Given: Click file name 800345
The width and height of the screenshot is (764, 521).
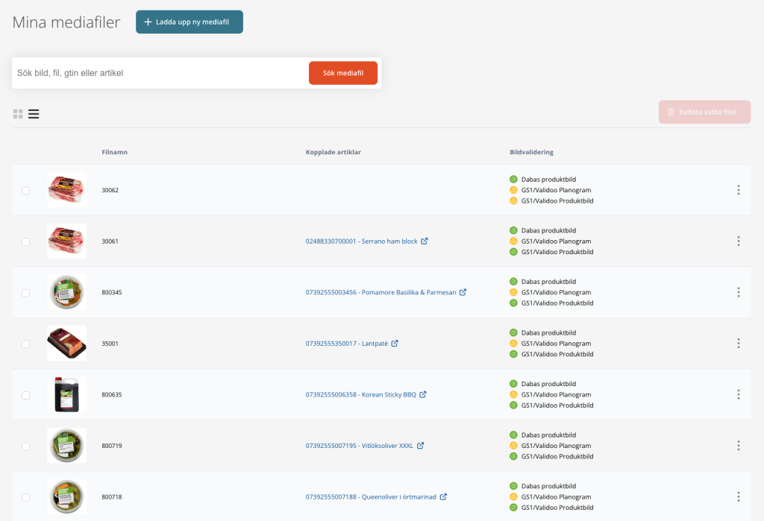Looking at the screenshot, I should [112, 292].
